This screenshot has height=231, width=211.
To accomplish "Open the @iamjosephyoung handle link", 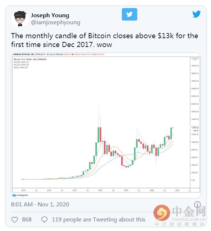I will point(55,22).
